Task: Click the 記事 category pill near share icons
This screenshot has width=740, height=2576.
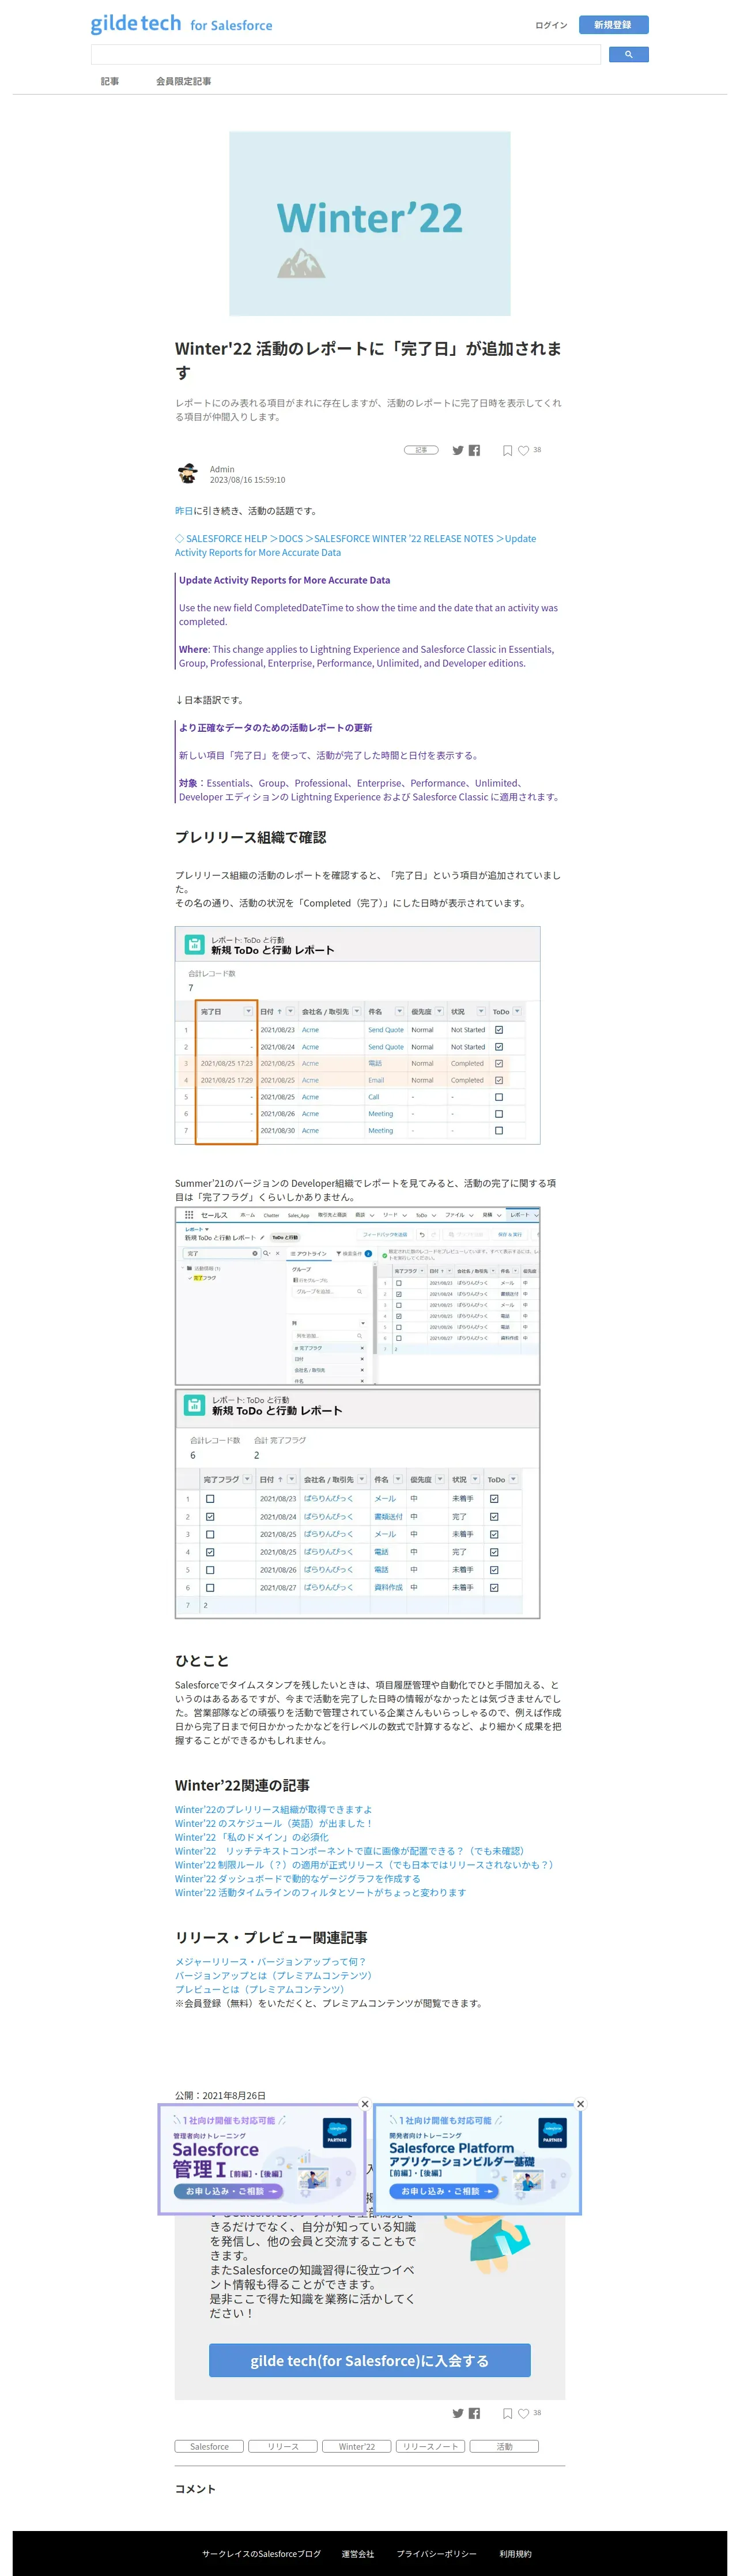Action: 421,450
